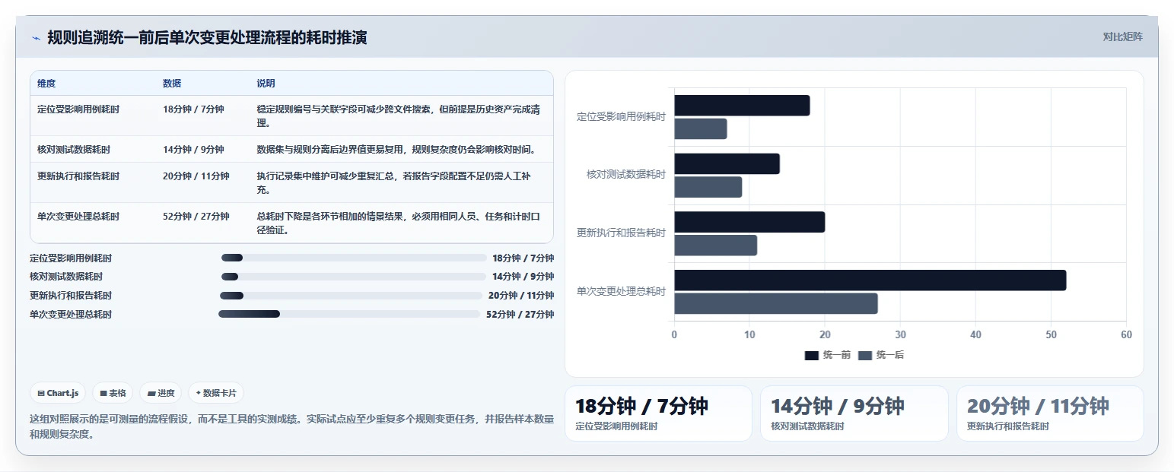Select the 数据卡片 tag chip

coord(216,393)
